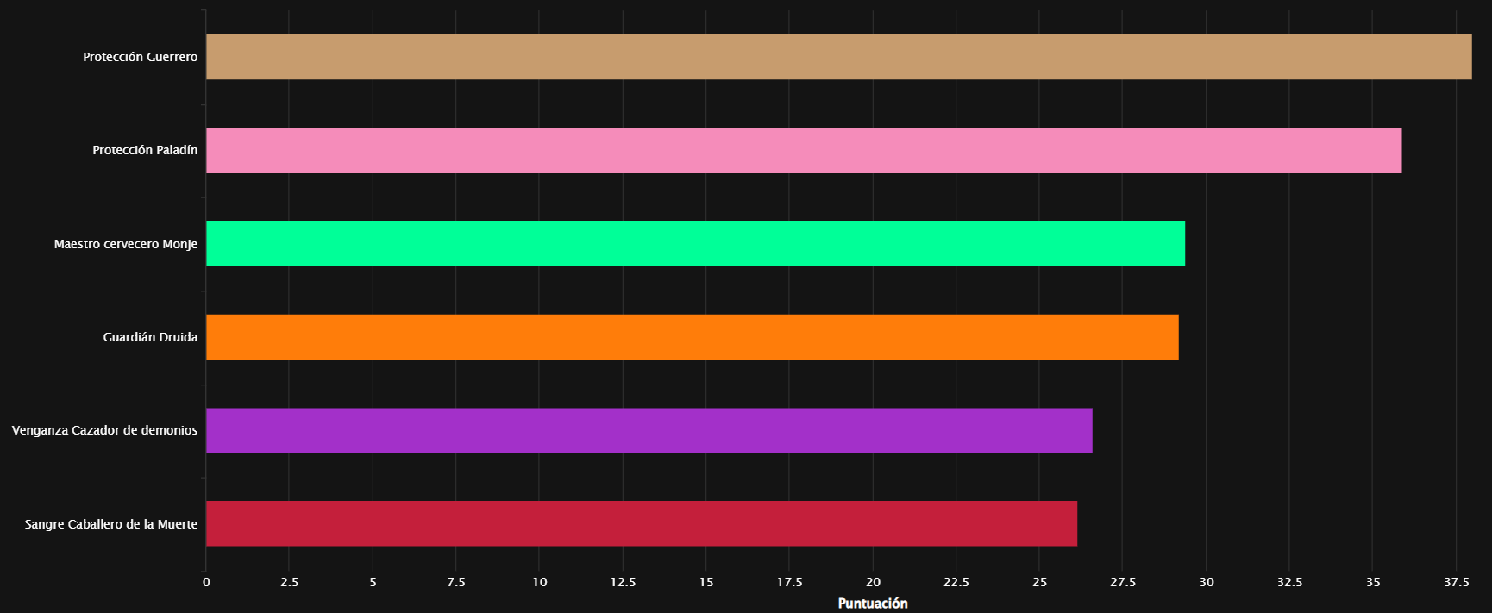Click the "Puntuación" x-axis title
The height and width of the screenshot is (613, 1492).
pos(873,604)
